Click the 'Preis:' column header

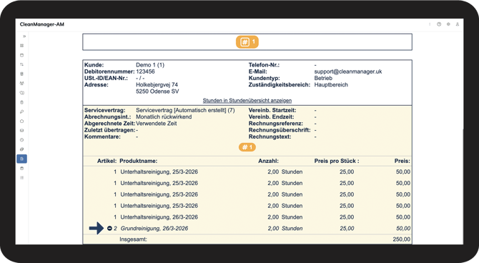403,161
